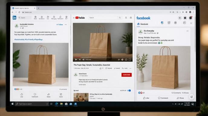Click the LinkedIn logo icon
Screen dimensions: 208x116
(x=15, y=18)
